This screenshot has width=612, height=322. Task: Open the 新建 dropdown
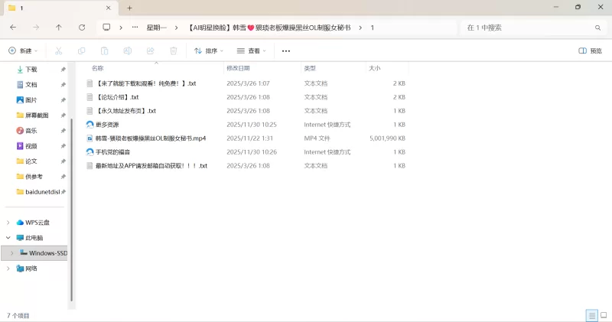point(23,50)
